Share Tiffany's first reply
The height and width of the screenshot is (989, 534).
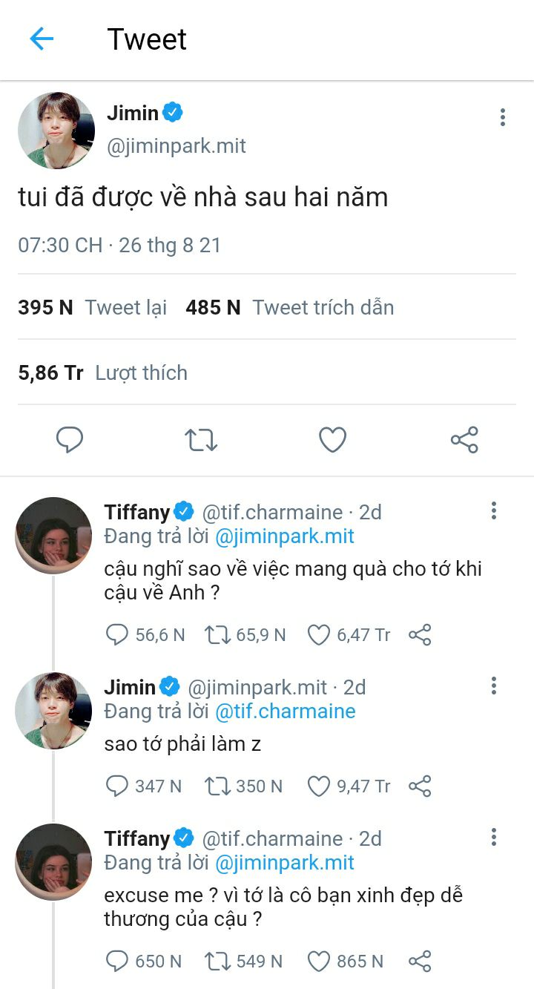click(420, 634)
